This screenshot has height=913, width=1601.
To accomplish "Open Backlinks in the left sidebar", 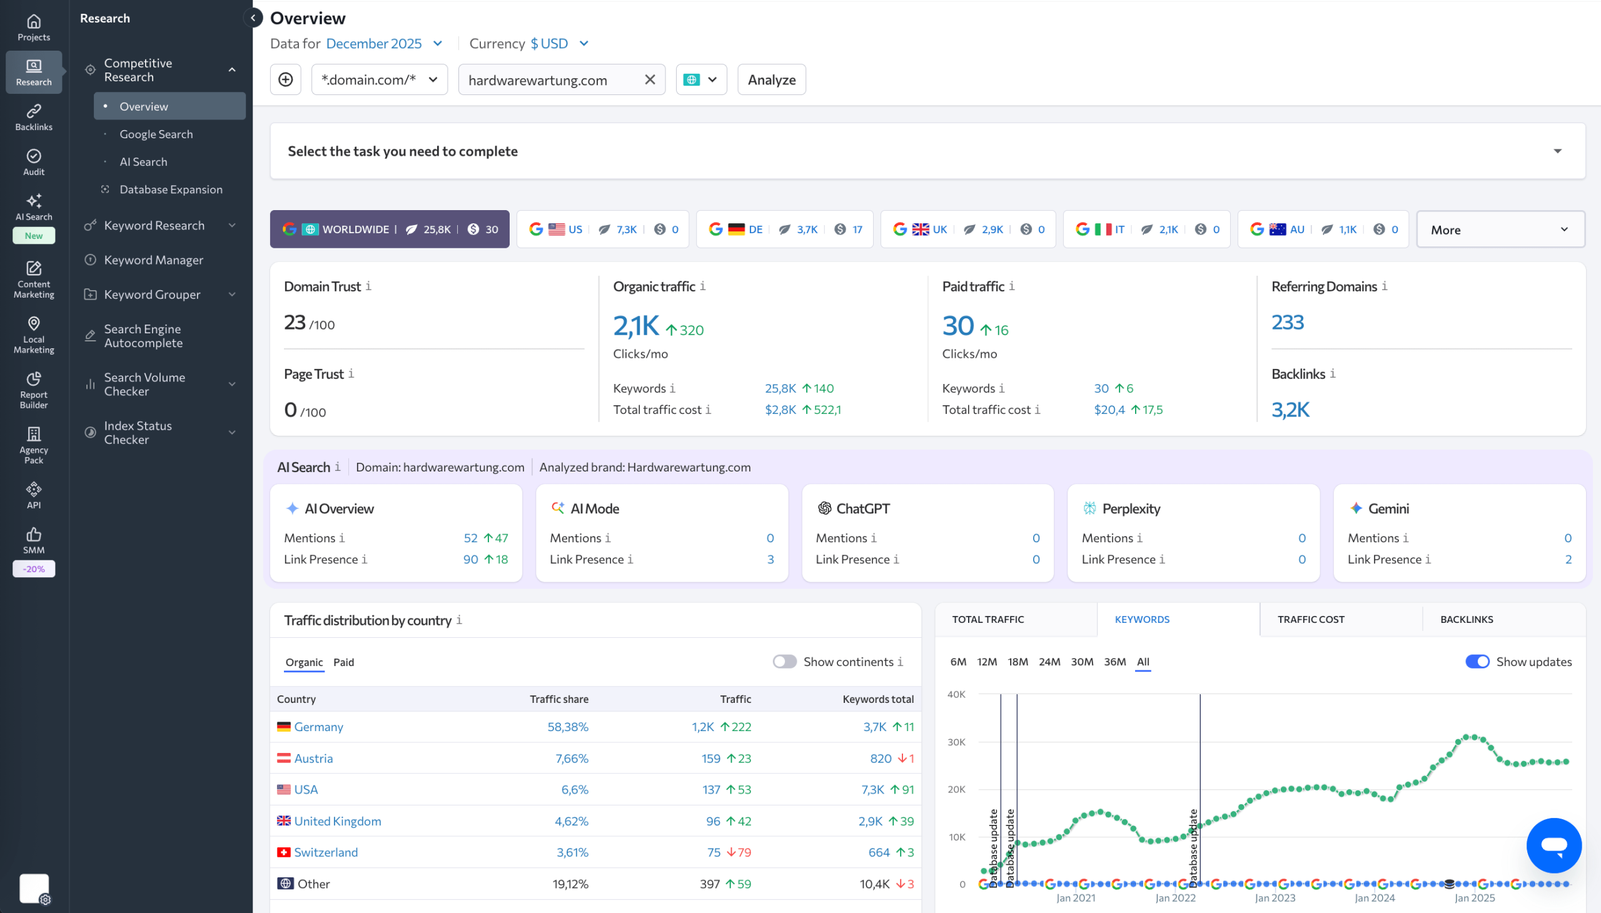I will coord(34,117).
